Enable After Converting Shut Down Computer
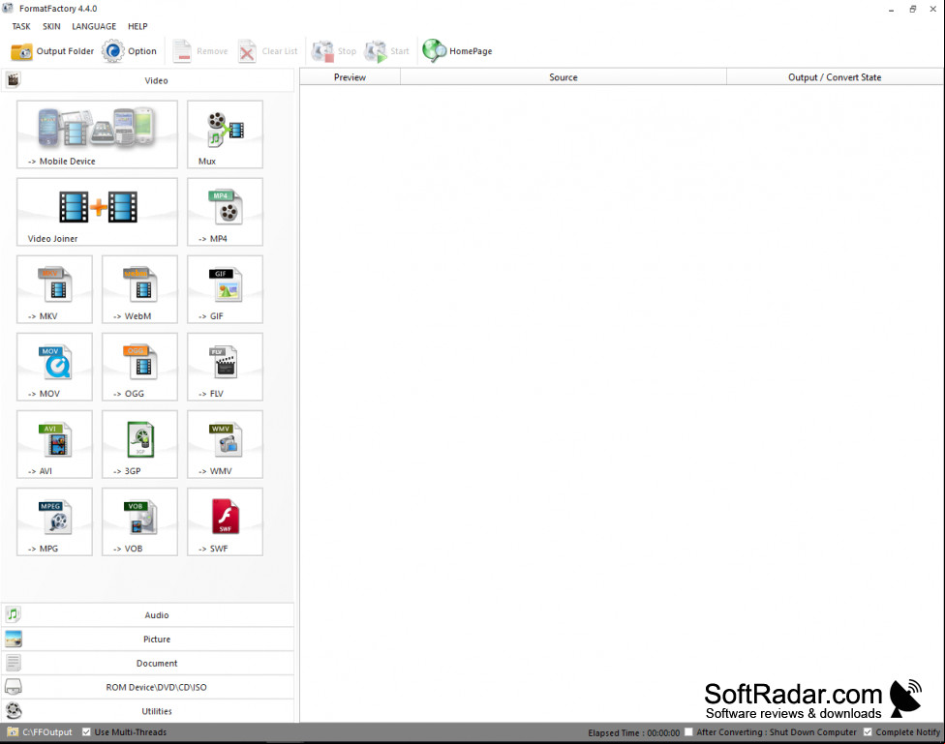 tap(688, 732)
